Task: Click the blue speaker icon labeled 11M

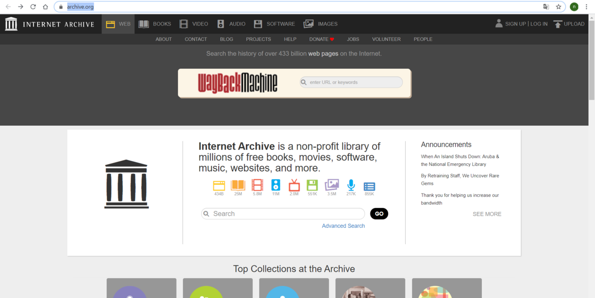Action: point(276,185)
